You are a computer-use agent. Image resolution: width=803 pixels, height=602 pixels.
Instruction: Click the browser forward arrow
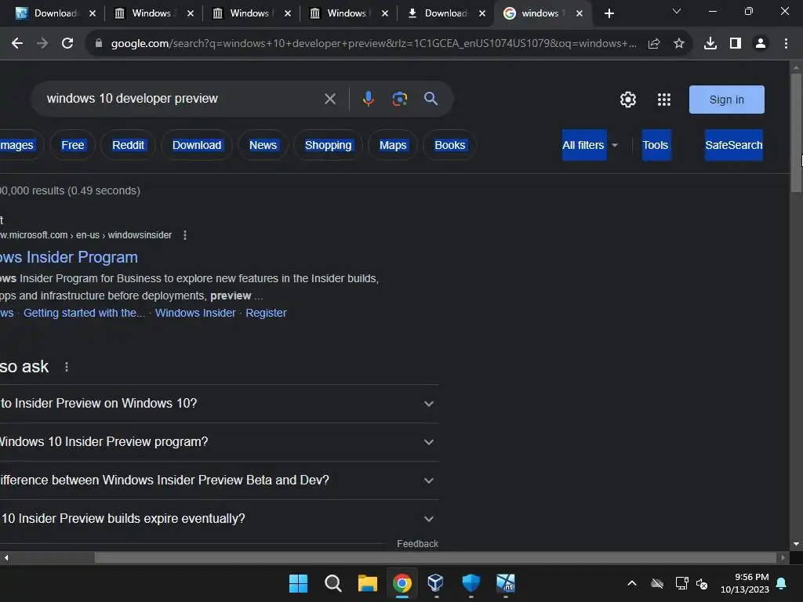tap(42, 44)
